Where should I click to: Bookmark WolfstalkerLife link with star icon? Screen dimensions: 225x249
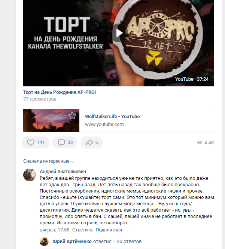(72, 116)
